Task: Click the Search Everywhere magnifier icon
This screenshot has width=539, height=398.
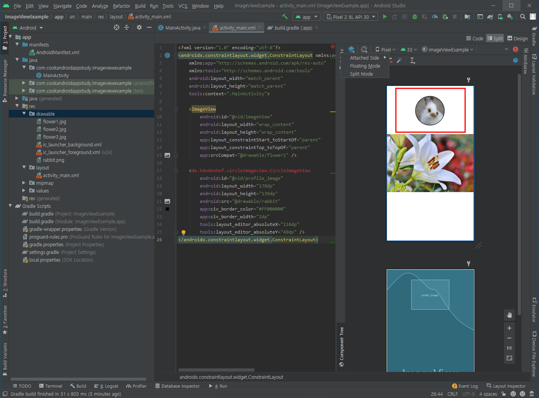Action: [522, 17]
